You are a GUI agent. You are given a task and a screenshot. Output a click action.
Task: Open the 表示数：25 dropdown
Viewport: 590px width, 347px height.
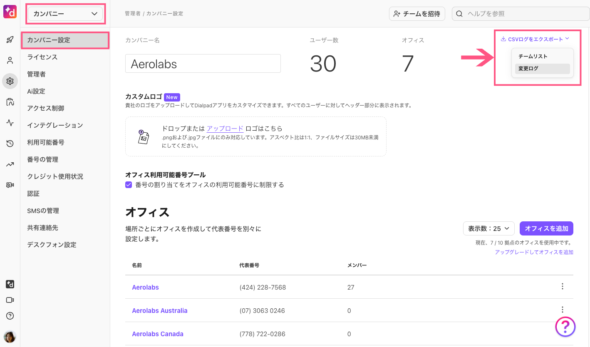tap(489, 228)
